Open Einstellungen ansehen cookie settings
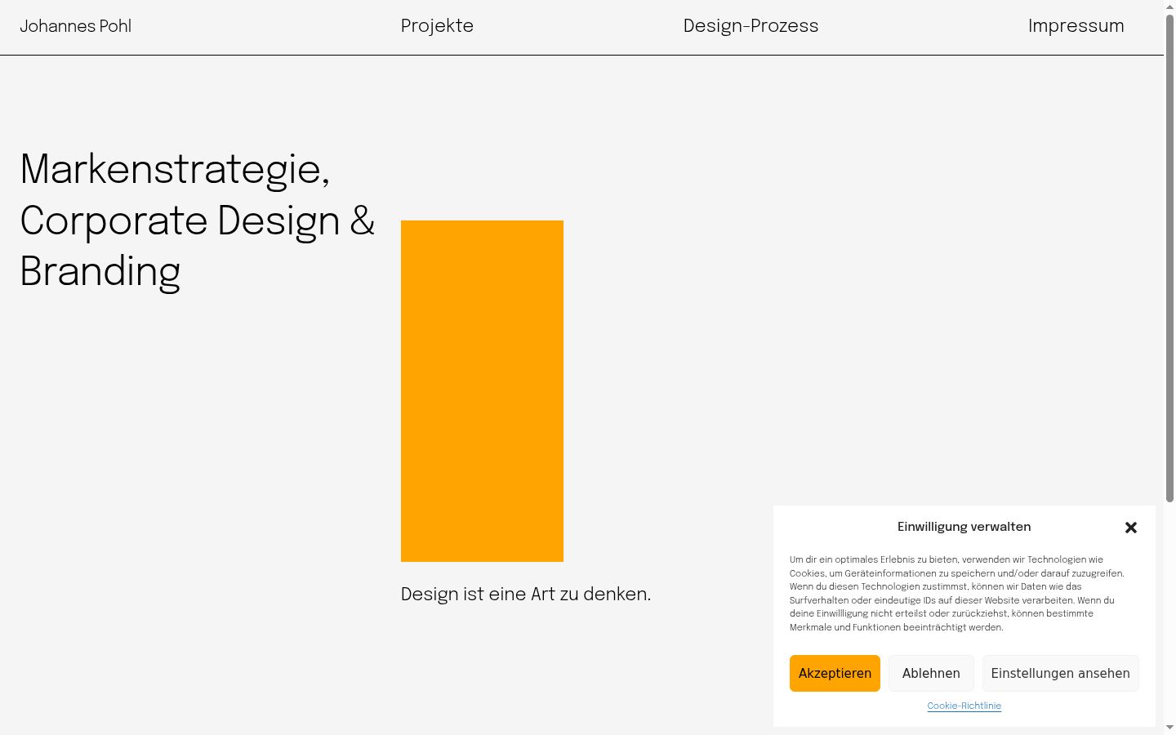The width and height of the screenshot is (1176, 735). tap(1060, 673)
